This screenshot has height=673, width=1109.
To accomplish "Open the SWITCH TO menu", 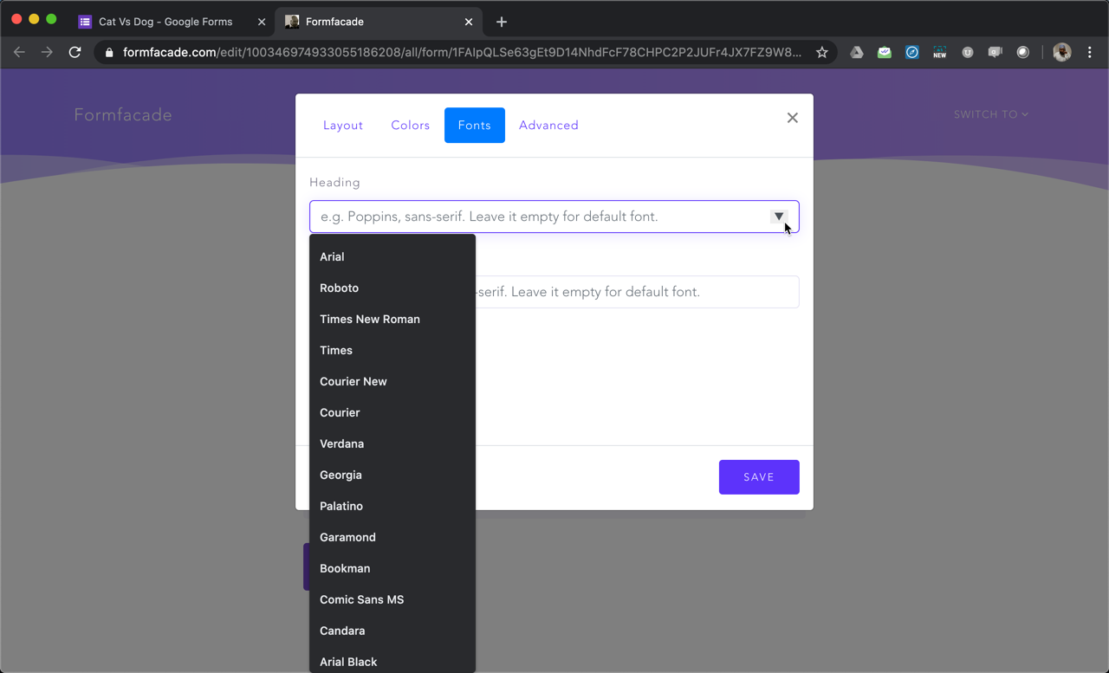I will tap(990, 113).
